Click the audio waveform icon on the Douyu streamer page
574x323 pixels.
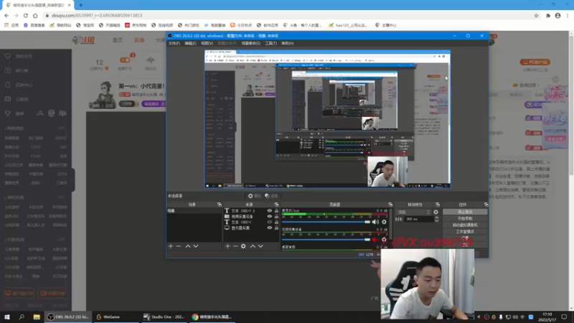151,60
